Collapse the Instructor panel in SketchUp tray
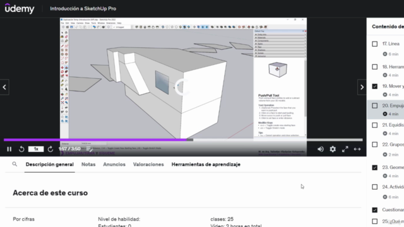This screenshot has width=404, height=227. tap(280, 56)
